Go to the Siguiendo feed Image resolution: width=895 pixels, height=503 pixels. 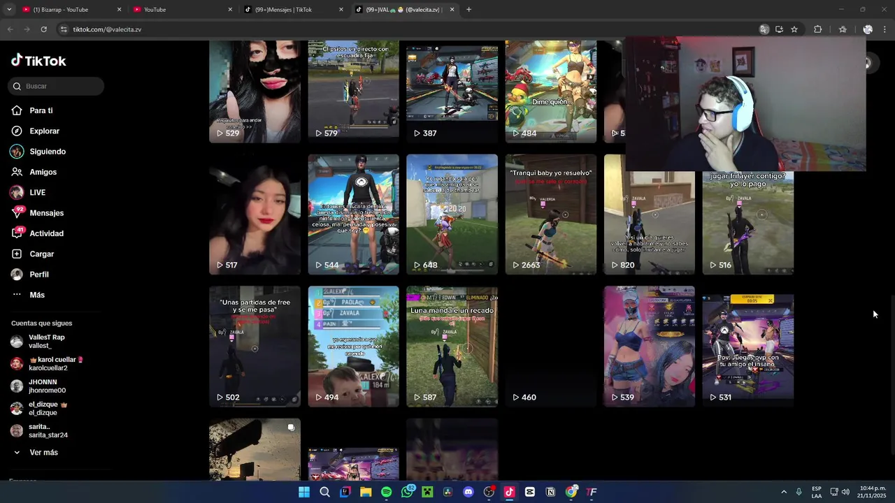pos(47,152)
